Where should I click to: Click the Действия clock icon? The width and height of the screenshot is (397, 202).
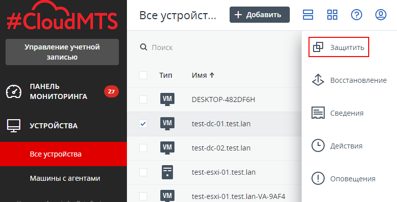click(318, 145)
